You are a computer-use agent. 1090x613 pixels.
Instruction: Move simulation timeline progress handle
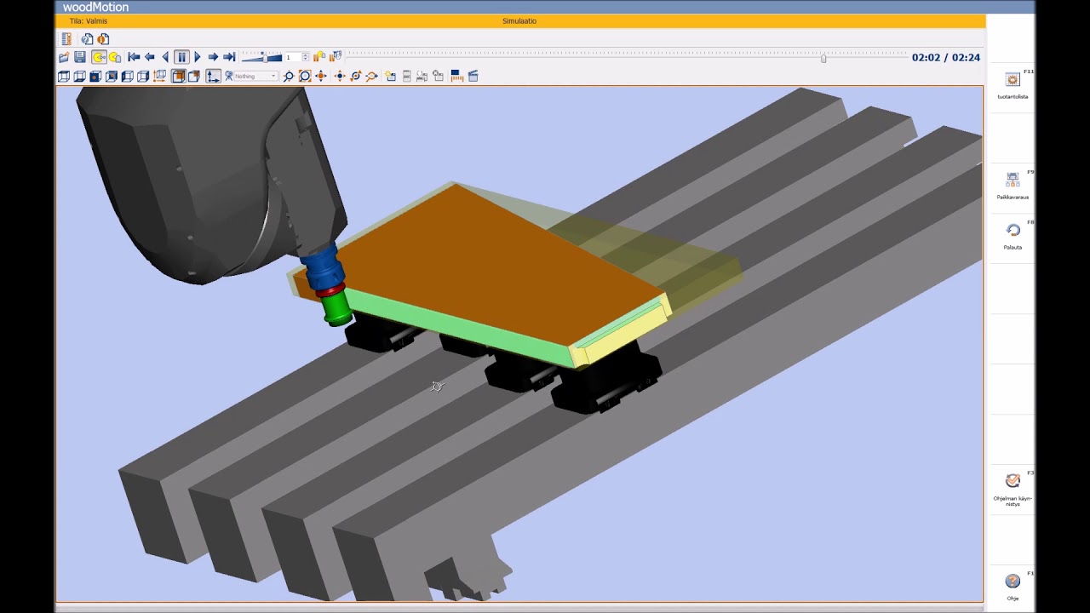tap(823, 58)
